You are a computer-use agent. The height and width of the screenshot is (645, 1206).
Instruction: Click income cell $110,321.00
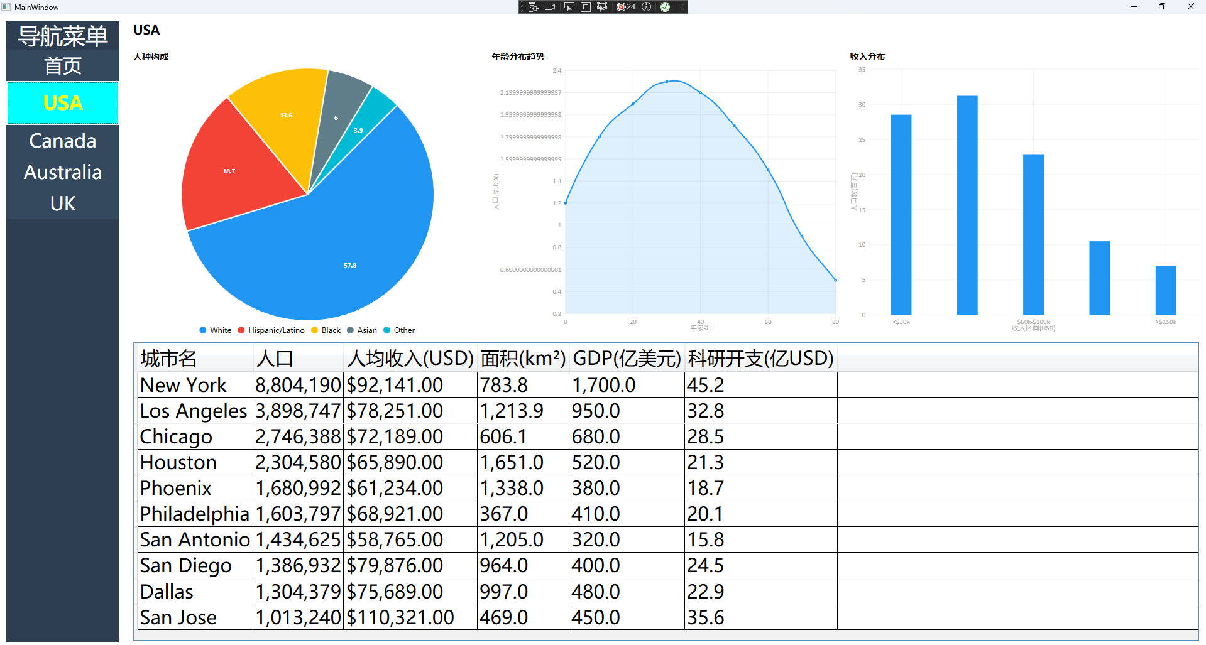[x=411, y=617]
